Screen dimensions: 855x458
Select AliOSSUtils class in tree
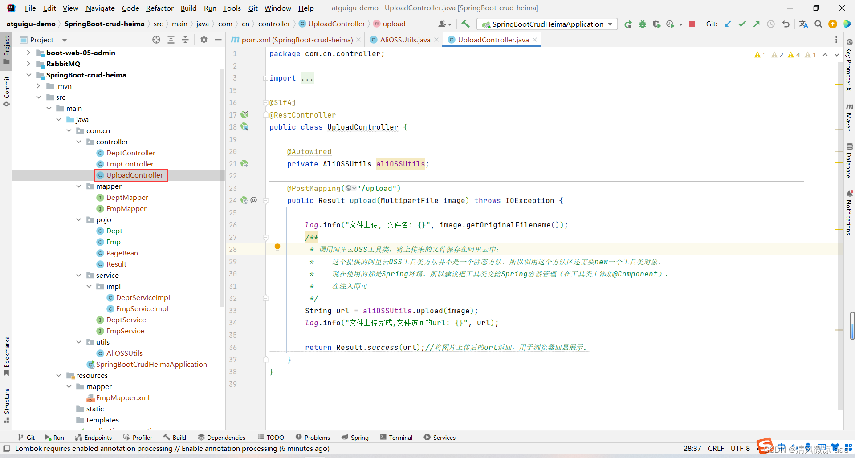[124, 353]
